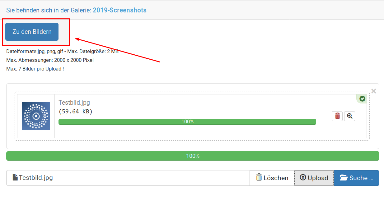Click the Max. 7 Bilder pro Upload notice

[x=35, y=69]
